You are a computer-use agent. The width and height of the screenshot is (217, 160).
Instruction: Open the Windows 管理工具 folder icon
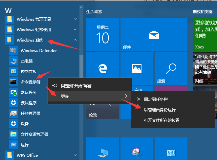point(10,19)
